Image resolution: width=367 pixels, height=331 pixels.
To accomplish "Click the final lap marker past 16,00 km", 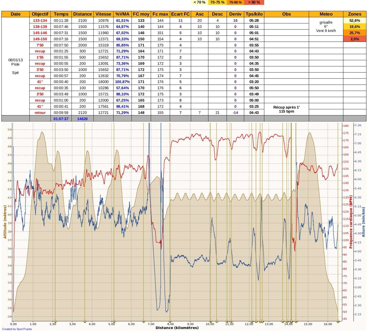I will (x=338, y=321).
